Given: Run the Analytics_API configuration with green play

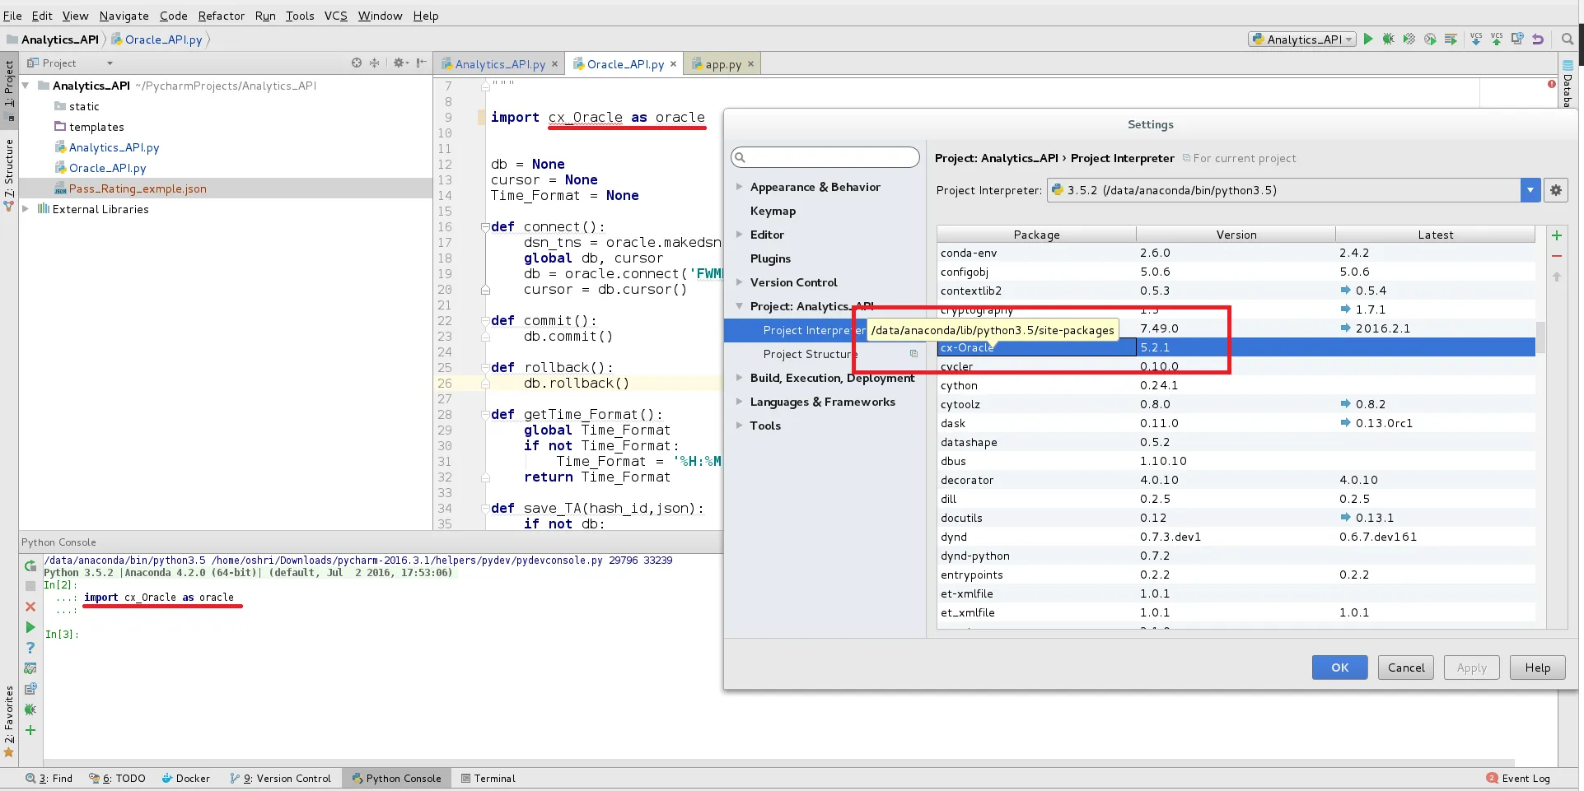Looking at the screenshot, I should pyautogui.click(x=1368, y=39).
